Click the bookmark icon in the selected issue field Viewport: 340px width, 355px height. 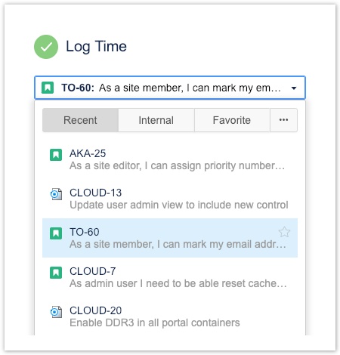(48, 88)
